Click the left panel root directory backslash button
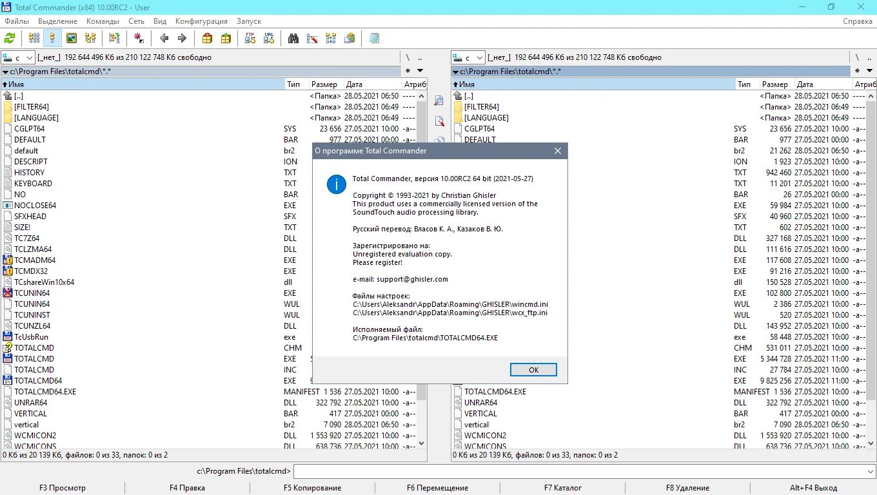 pyautogui.click(x=408, y=57)
